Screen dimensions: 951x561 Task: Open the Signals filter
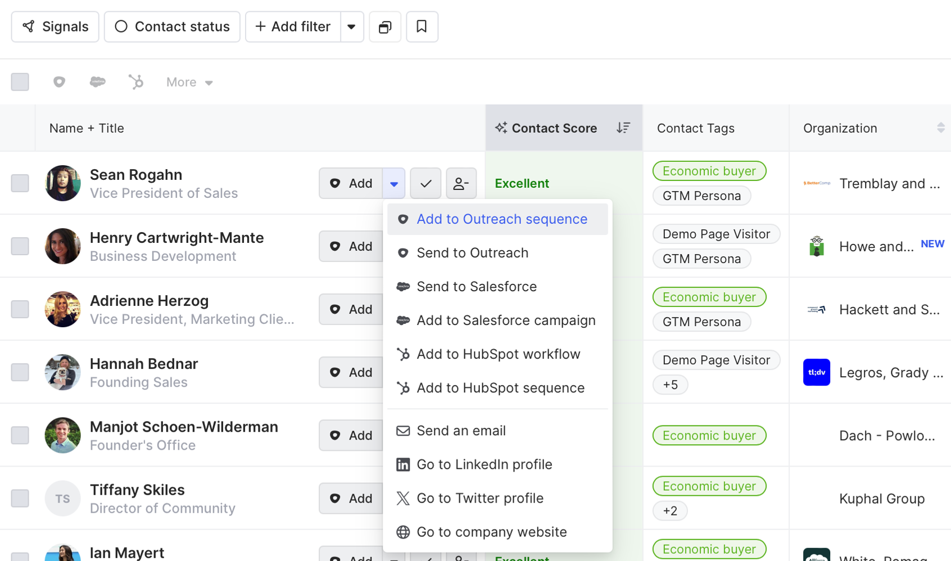[x=55, y=26]
